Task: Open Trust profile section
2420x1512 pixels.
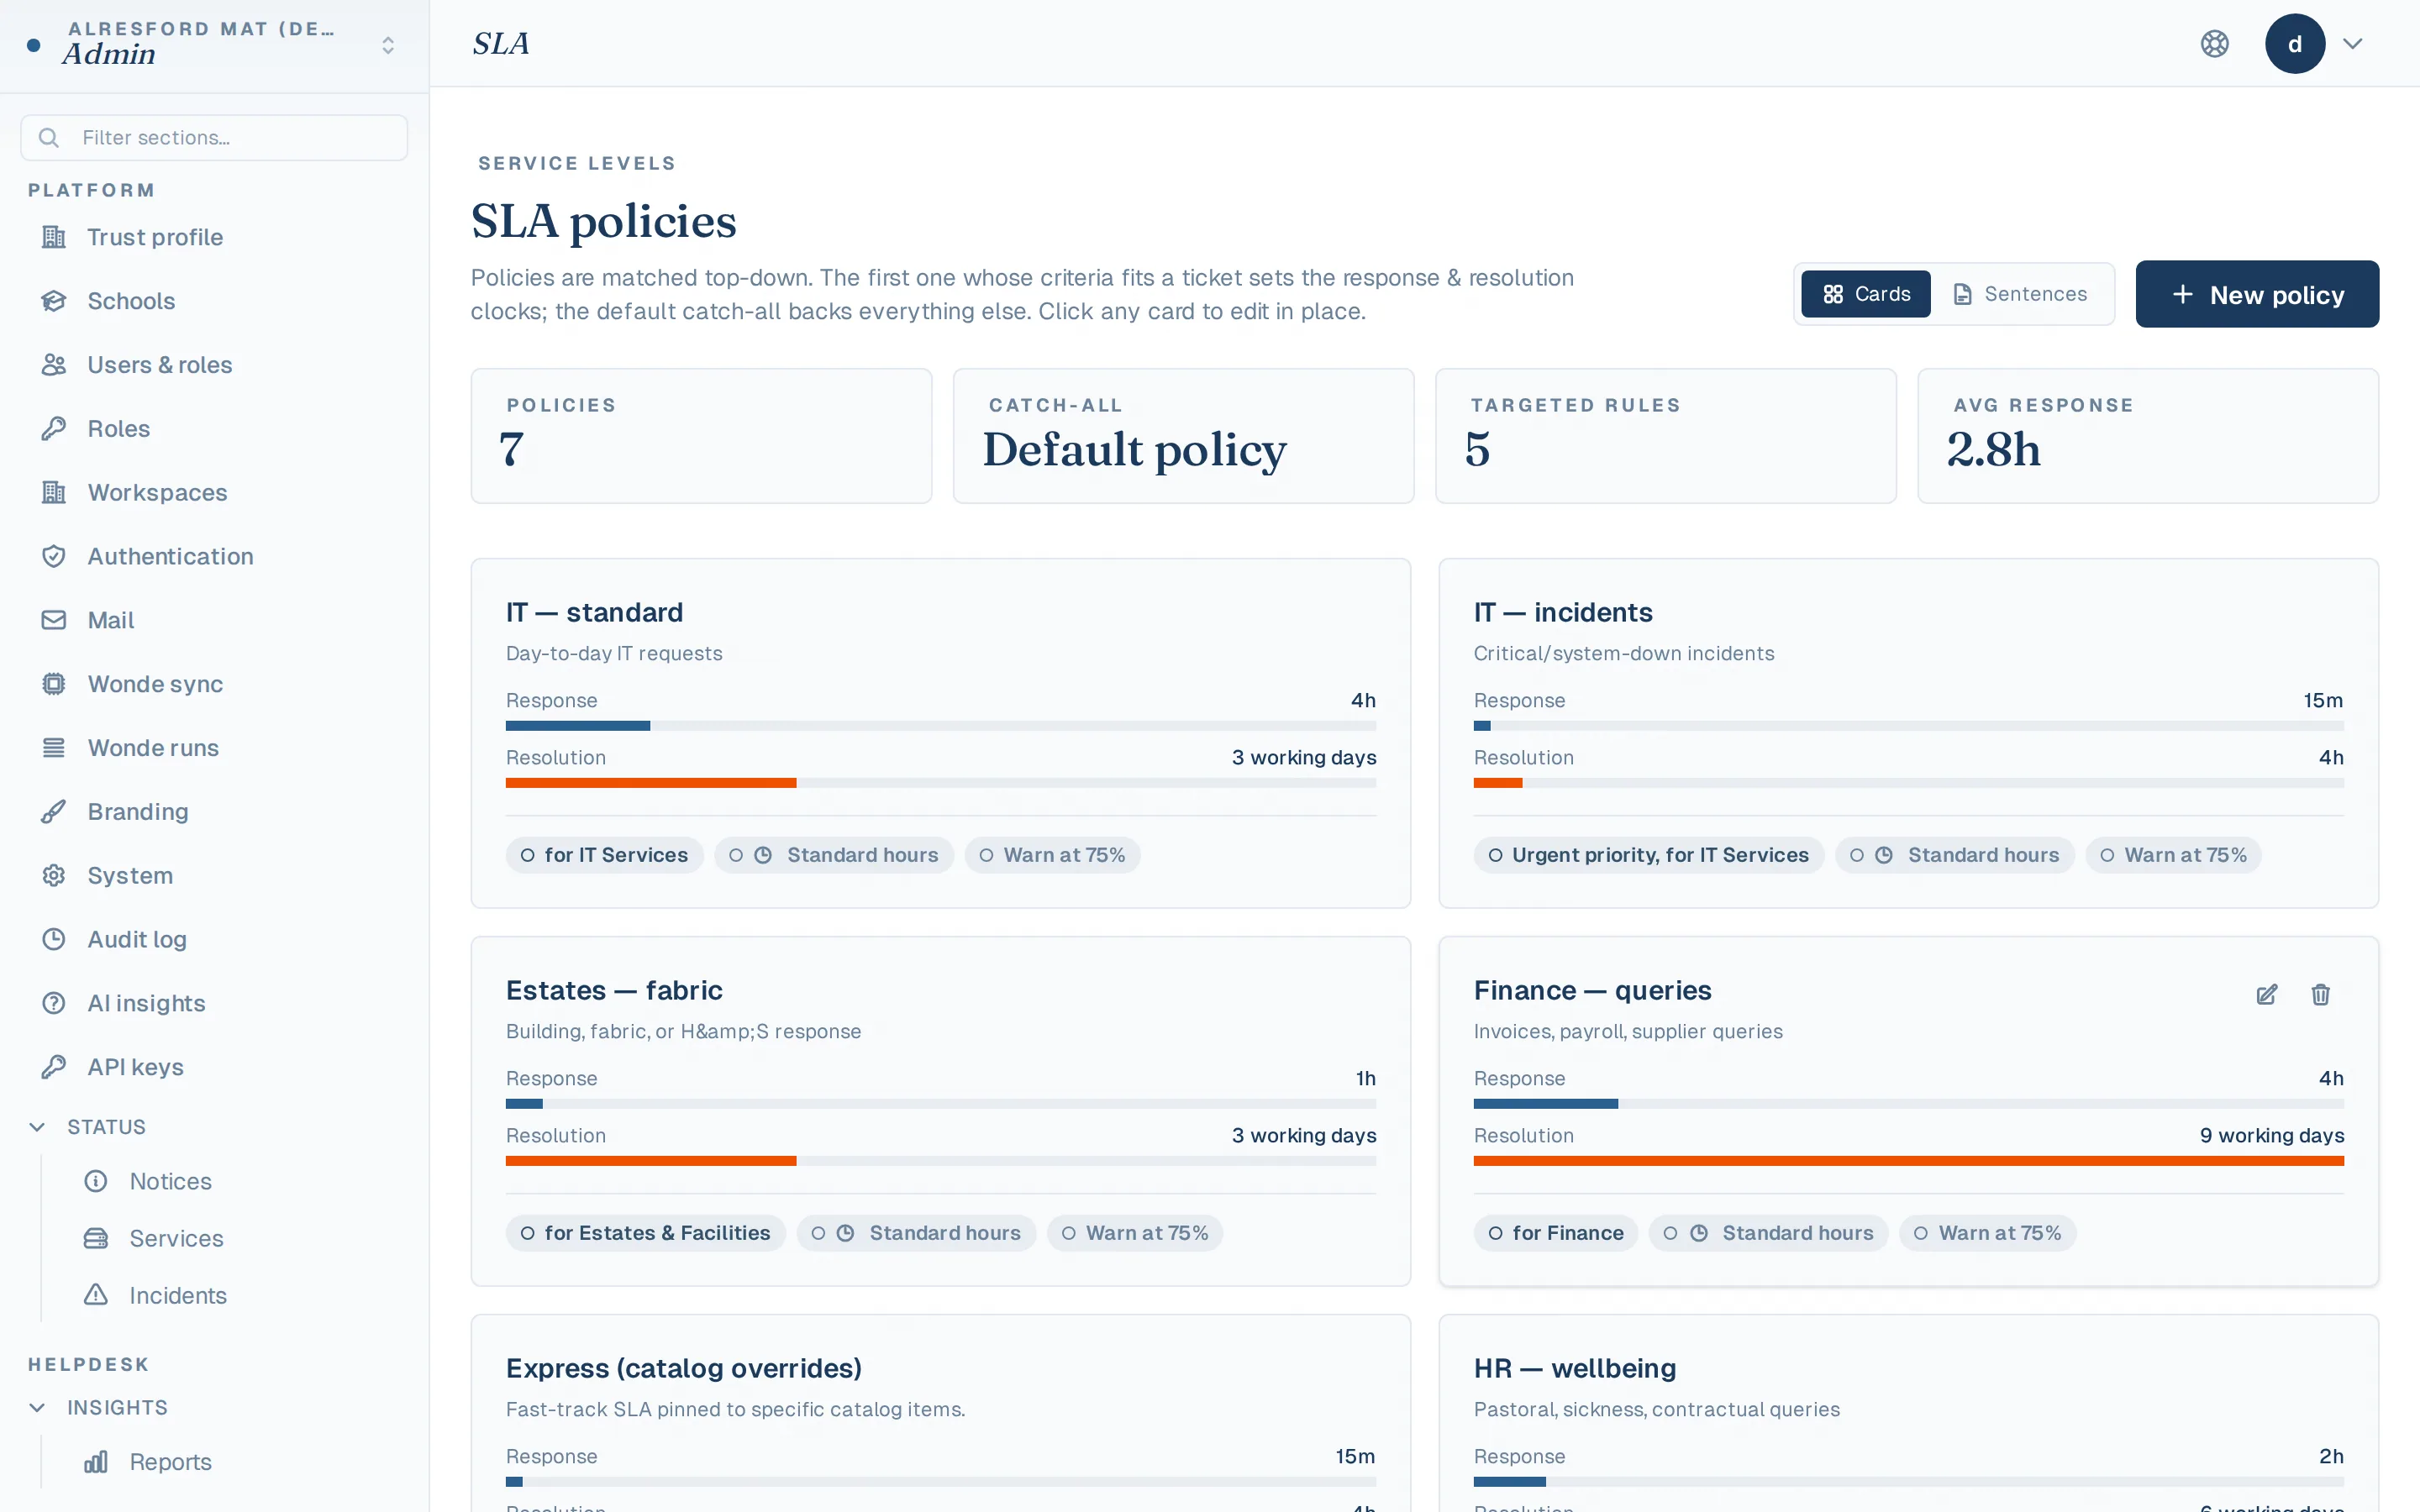Action: (x=214, y=237)
